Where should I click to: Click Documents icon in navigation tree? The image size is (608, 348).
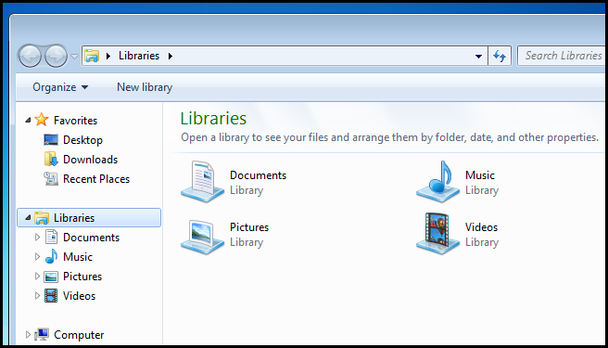[x=51, y=237]
